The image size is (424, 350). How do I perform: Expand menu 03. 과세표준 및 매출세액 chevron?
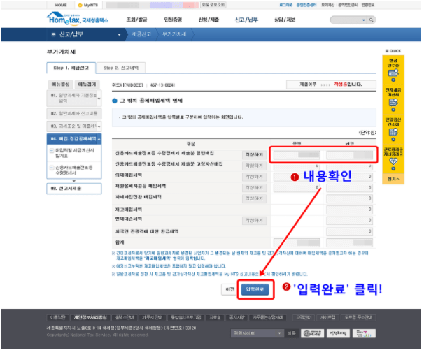[99, 126]
